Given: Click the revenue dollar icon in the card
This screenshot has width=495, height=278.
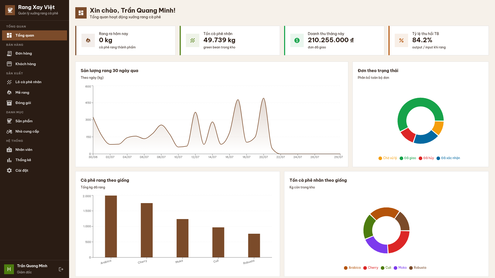Looking at the screenshot, I should click(x=297, y=40).
